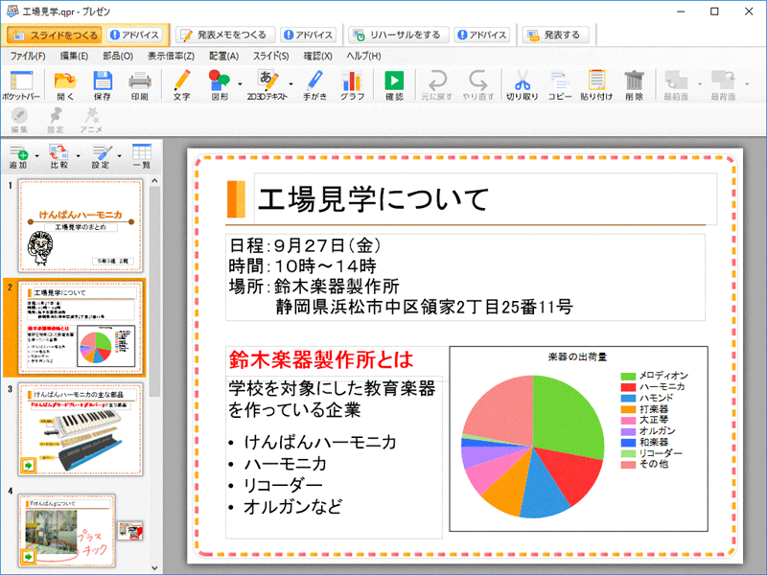The width and height of the screenshot is (767, 575).
Task: Open the 2D3Dテキスト dropdown arrow
Action: point(291,84)
